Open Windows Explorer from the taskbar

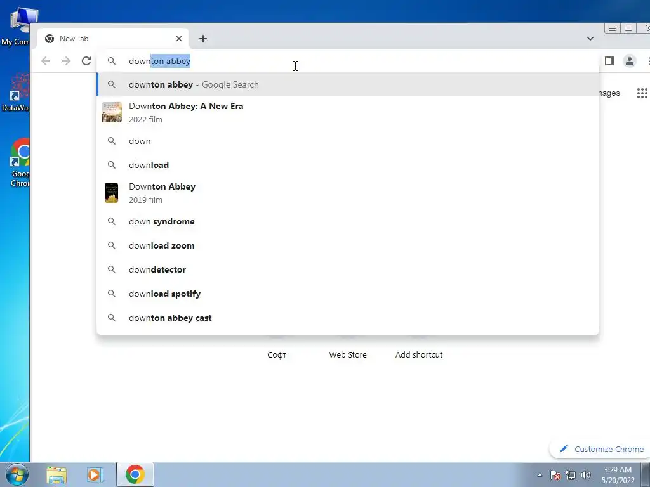[x=56, y=474]
